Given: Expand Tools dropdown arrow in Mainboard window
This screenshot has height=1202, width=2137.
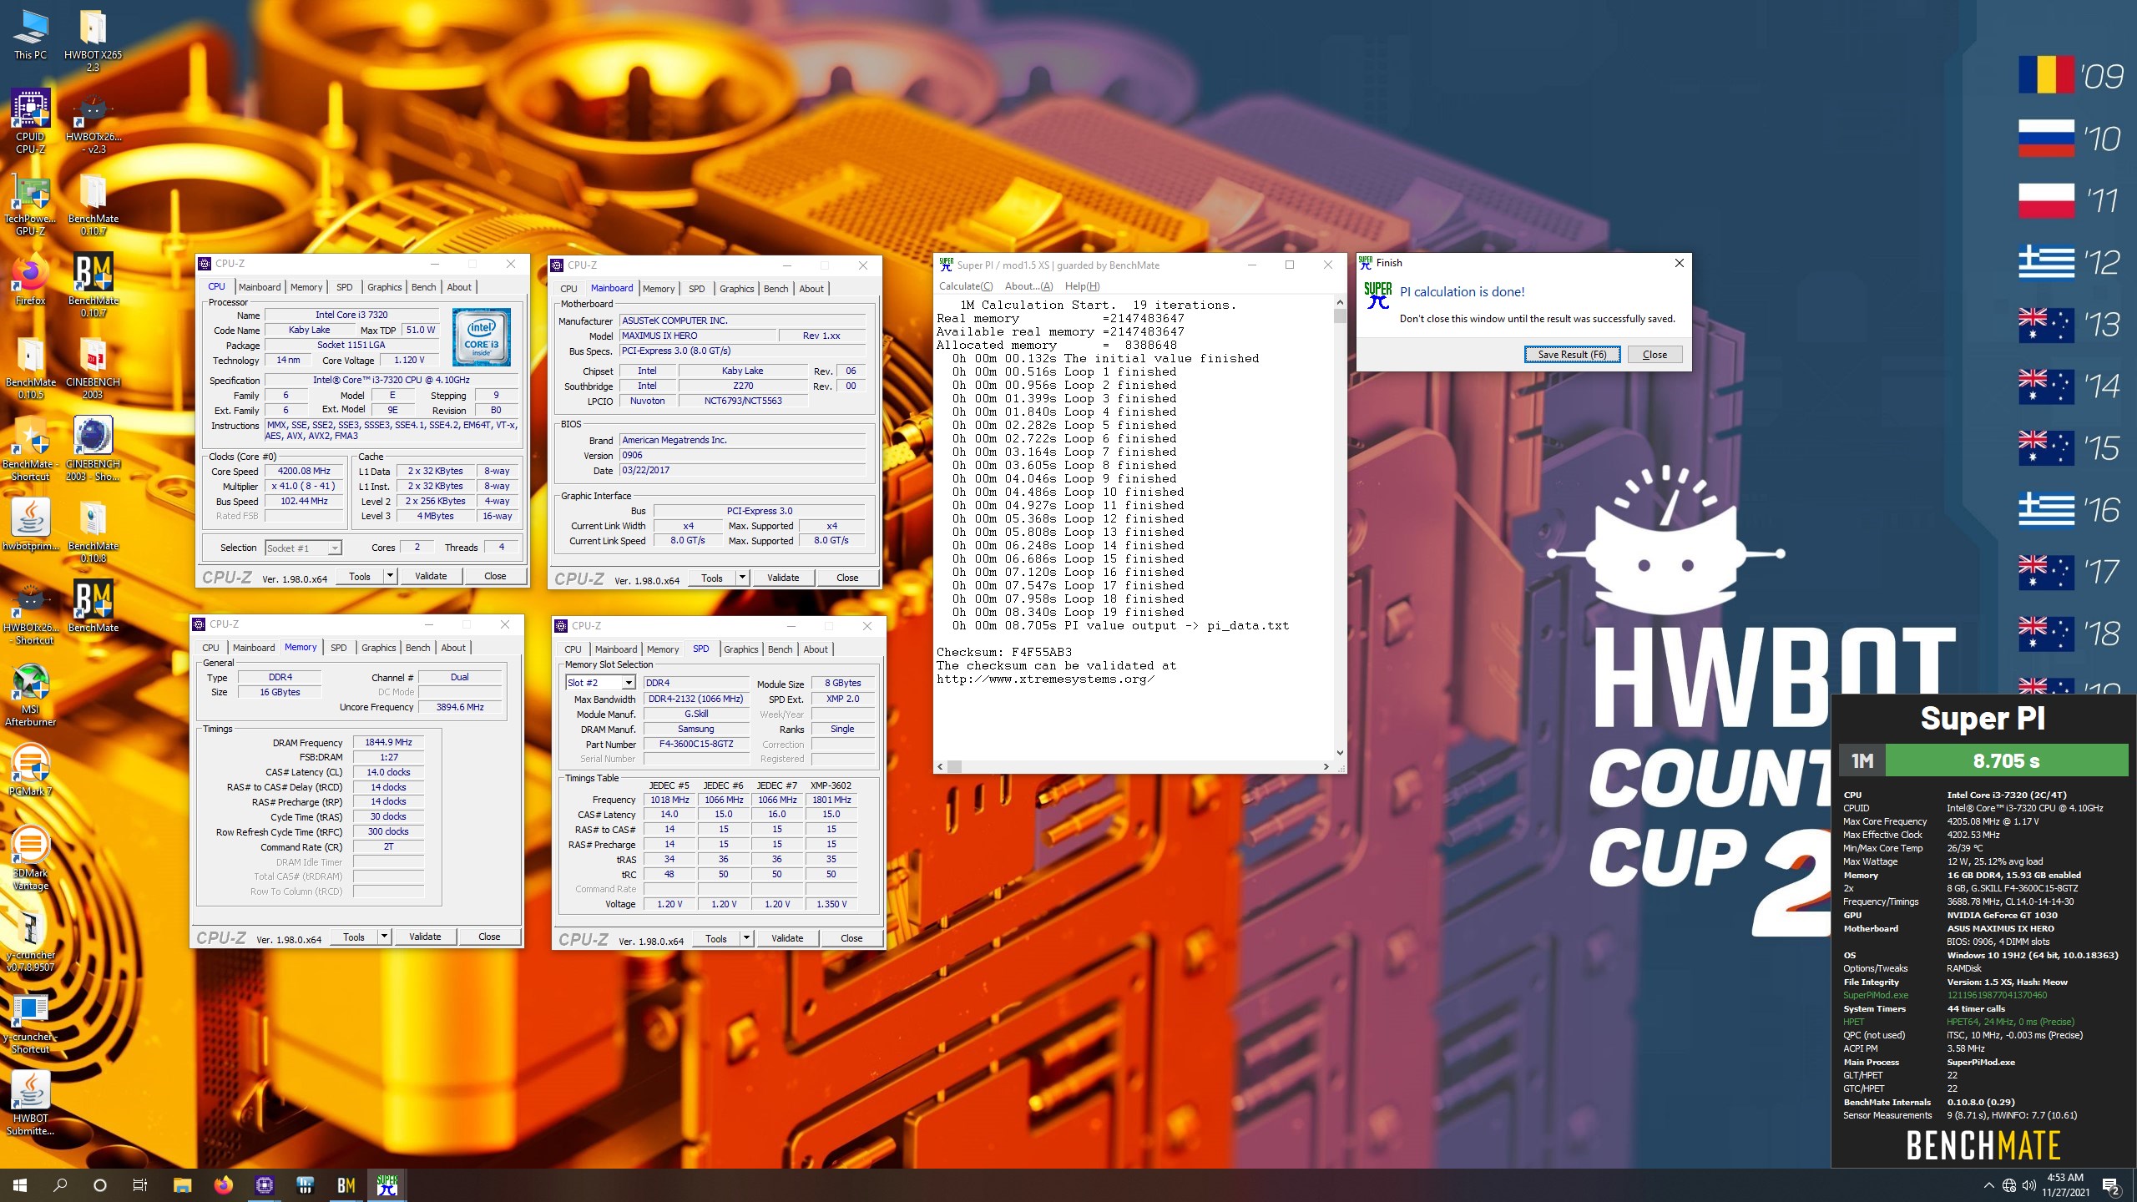Looking at the screenshot, I should coord(741,578).
